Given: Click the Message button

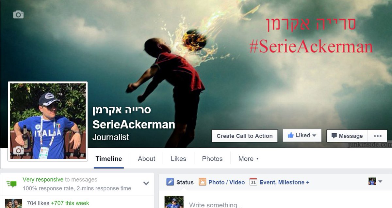Looking at the screenshot, I should [x=347, y=136].
